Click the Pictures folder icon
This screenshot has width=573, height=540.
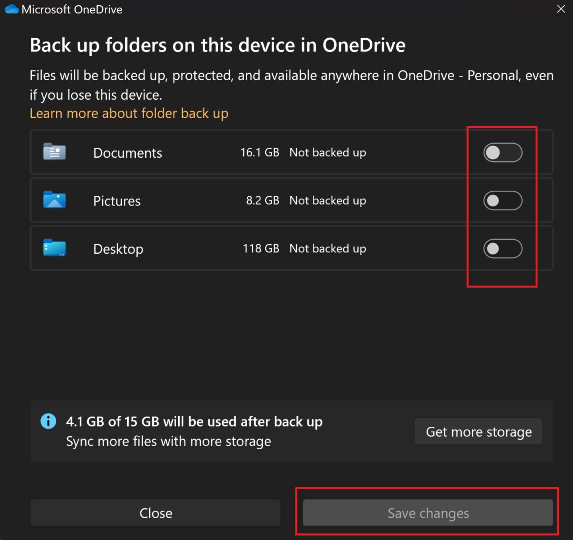(54, 200)
